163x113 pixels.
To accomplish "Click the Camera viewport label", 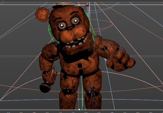I will [x=79, y=5].
